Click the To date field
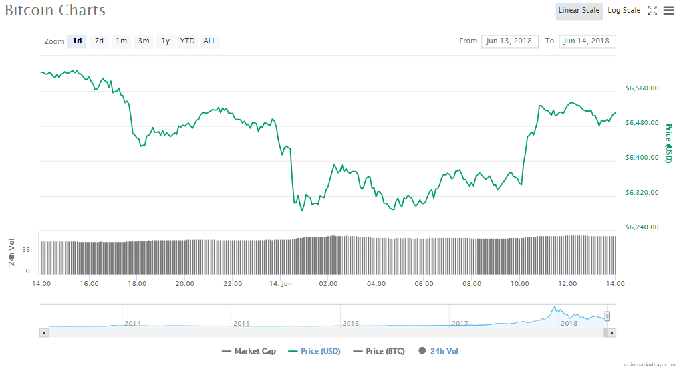 coord(587,41)
